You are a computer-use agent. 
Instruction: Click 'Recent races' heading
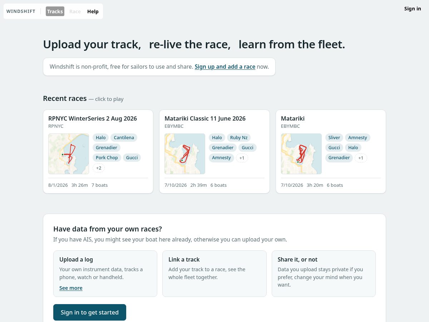coord(65,98)
